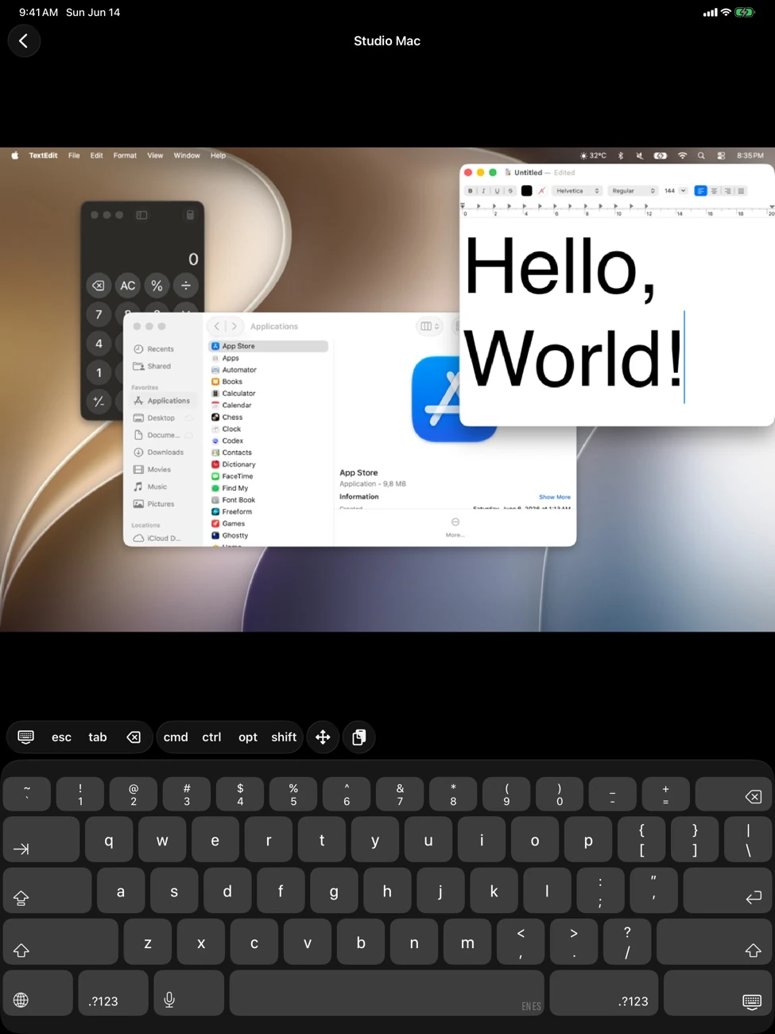Select Chess in Applications list
This screenshot has height=1034, width=775.
click(x=268, y=417)
